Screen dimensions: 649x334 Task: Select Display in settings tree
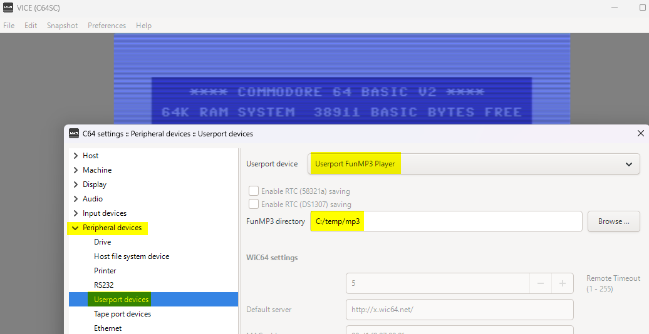click(x=95, y=185)
